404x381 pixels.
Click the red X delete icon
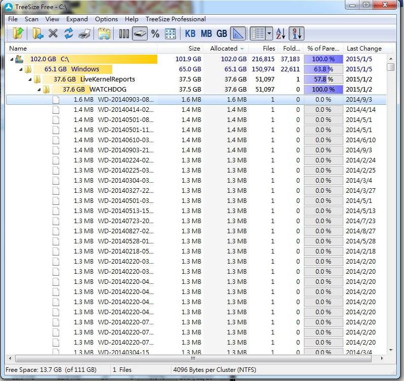click(x=53, y=34)
